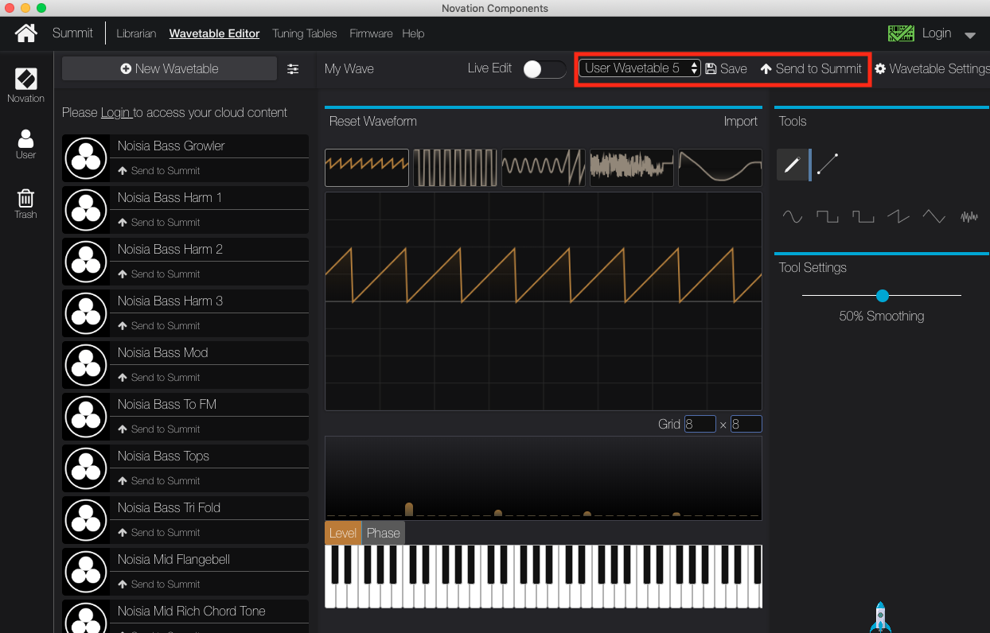Insert sine wave shape
990x633 pixels.
(x=793, y=216)
